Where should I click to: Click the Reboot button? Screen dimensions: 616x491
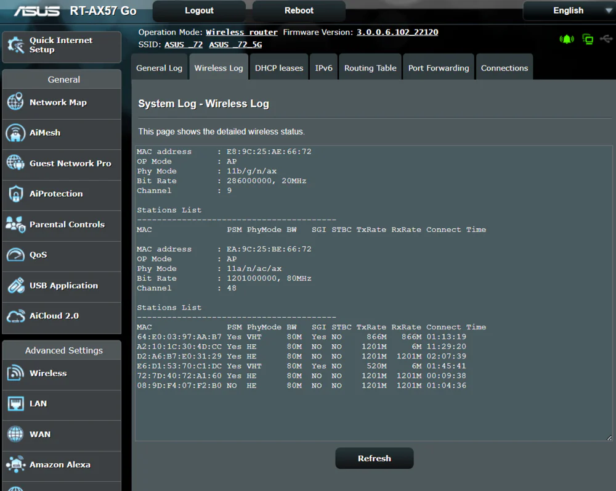[x=299, y=10]
